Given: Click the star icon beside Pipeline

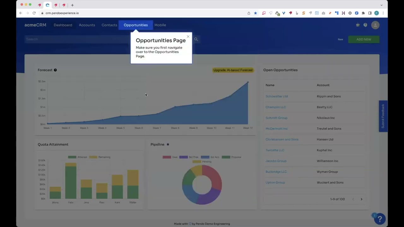Looking at the screenshot, I should point(168,144).
